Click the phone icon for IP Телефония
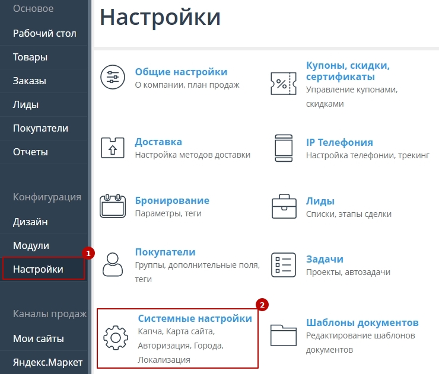Screen dimensions: 439x374 click(x=282, y=148)
